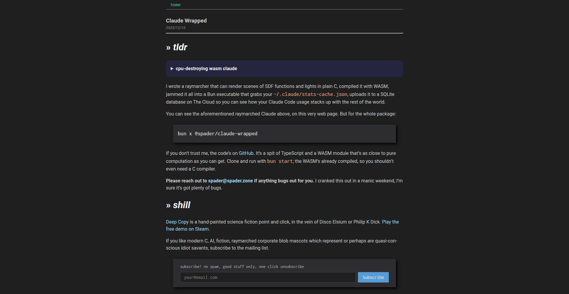The width and height of the screenshot is (569, 294).
Task: Follow the free demo on Steam link
Action: [187, 229]
